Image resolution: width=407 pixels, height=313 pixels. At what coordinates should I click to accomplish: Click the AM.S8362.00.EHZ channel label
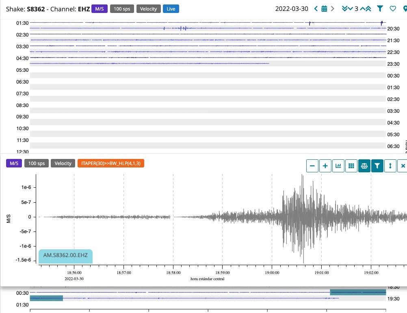coord(65,256)
